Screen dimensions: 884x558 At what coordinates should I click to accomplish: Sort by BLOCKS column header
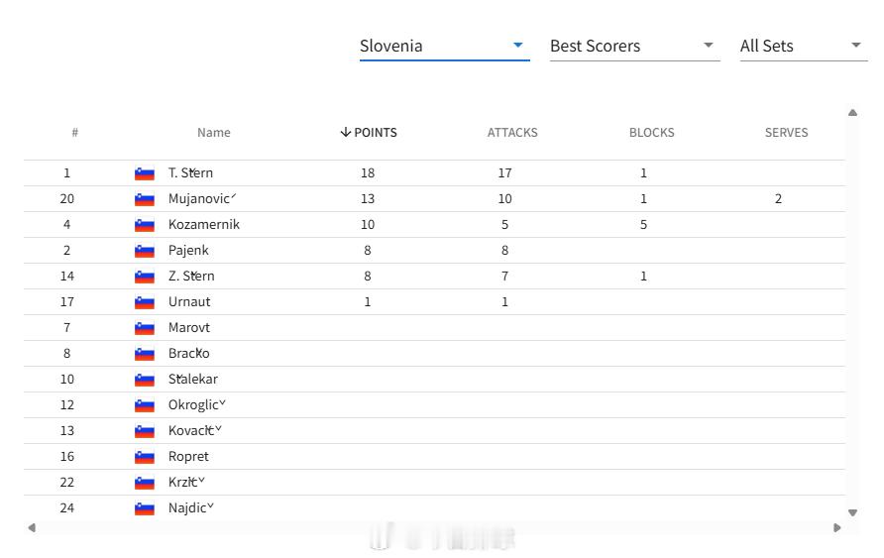652,133
